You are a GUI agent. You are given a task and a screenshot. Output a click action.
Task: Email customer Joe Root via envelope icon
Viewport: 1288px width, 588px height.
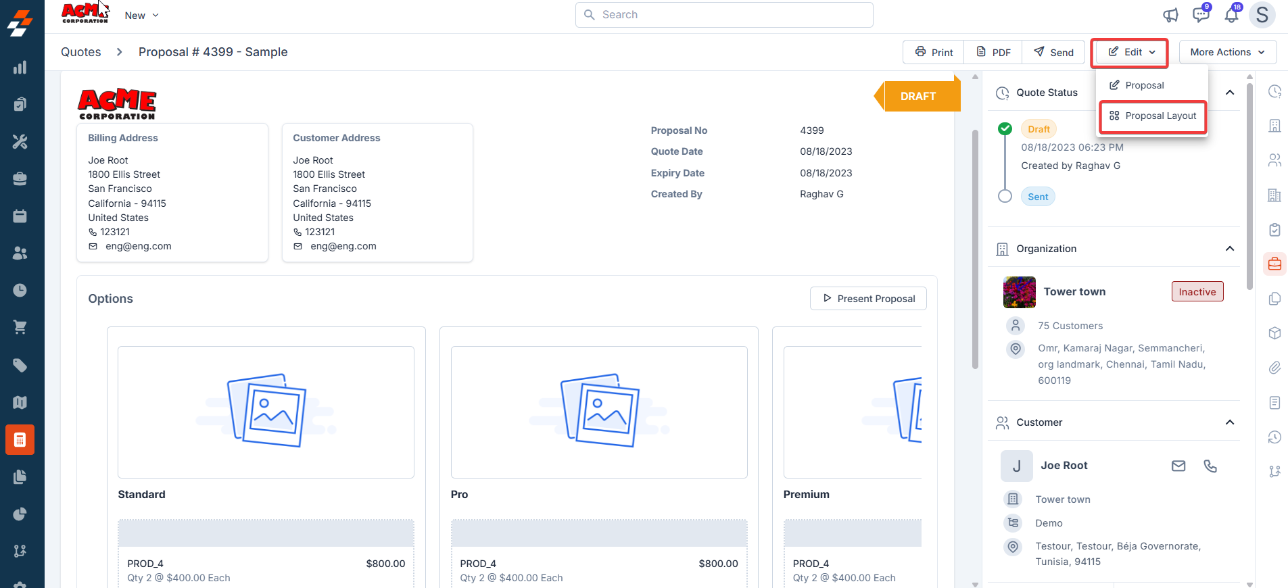1178,466
